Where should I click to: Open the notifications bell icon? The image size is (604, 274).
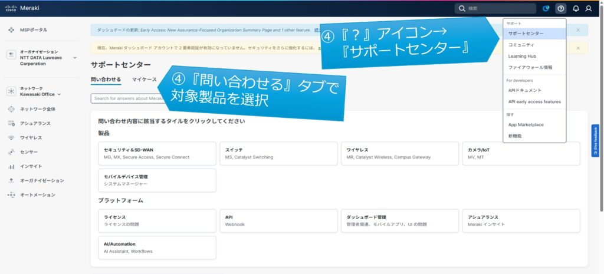[x=576, y=9]
